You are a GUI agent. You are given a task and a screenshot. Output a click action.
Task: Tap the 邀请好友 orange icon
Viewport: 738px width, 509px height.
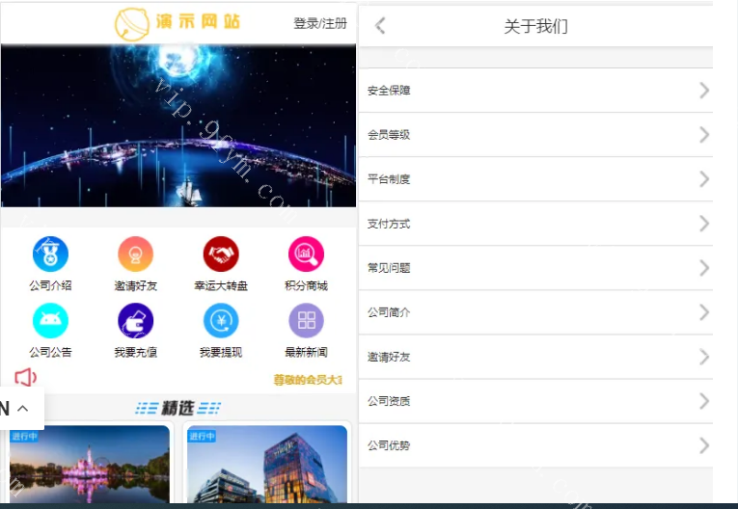(x=136, y=254)
